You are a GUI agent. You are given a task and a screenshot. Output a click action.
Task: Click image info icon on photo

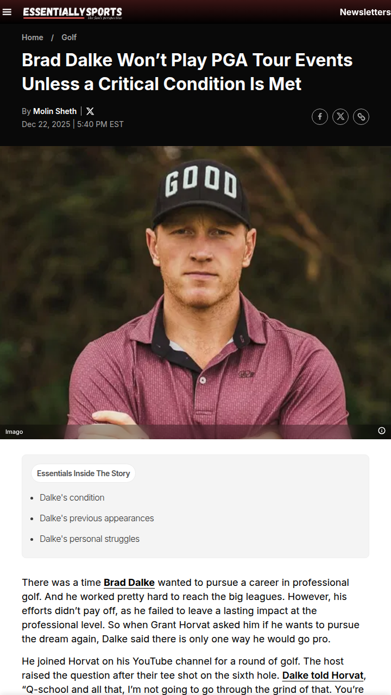tap(382, 431)
